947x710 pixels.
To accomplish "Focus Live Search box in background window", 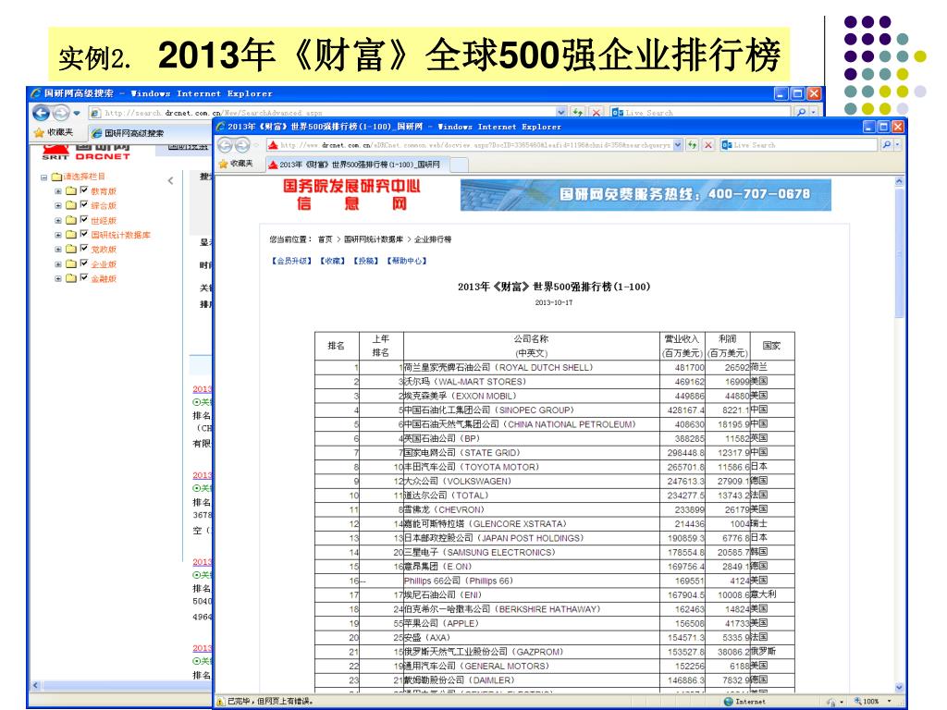I will point(700,112).
